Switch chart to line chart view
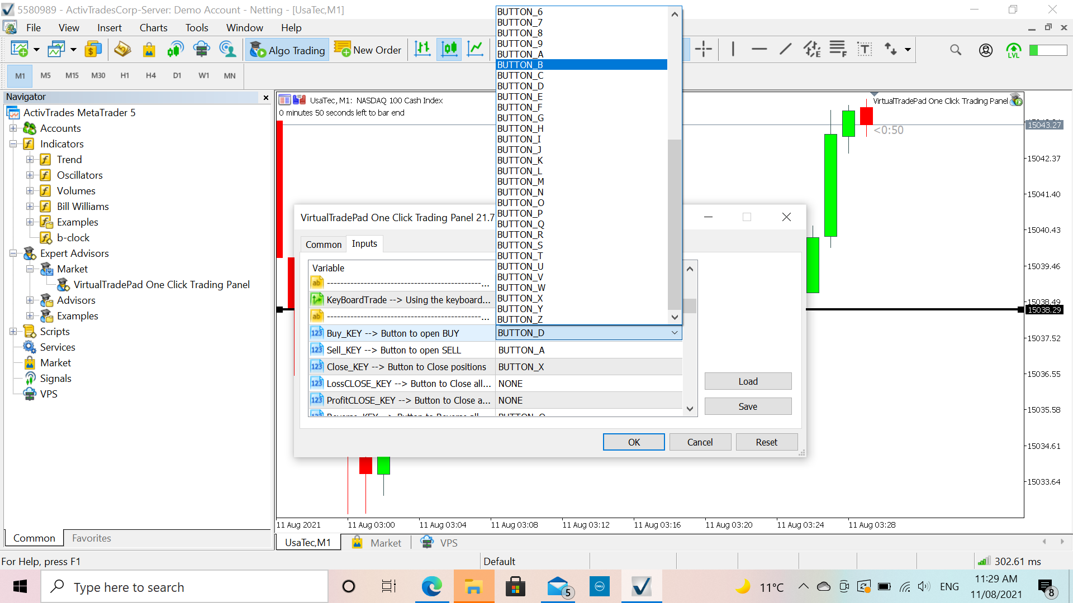The image size is (1073, 603). pyautogui.click(x=475, y=49)
